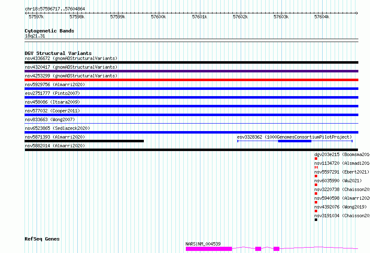The width and height of the screenshot is (370, 253).
Task: Click the 57601k ruler label
Action: [x=200, y=17]
